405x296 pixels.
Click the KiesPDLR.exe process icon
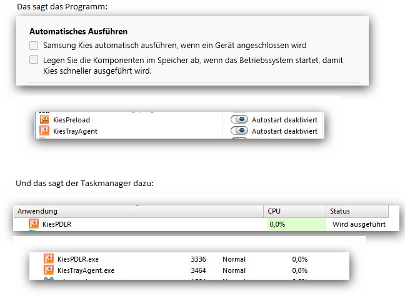pos(49,259)
